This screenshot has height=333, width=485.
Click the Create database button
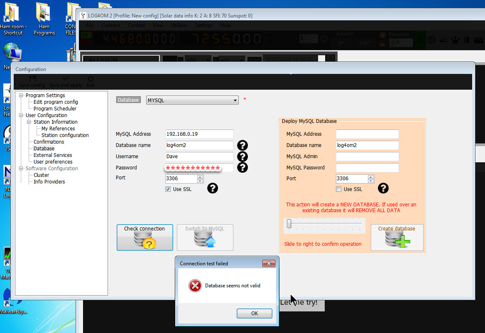[x=397, y=238]
